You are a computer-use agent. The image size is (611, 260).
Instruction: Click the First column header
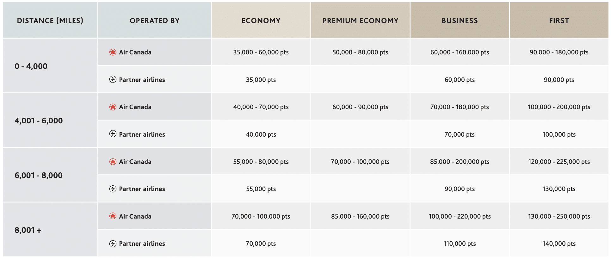(x=559, y=21)
